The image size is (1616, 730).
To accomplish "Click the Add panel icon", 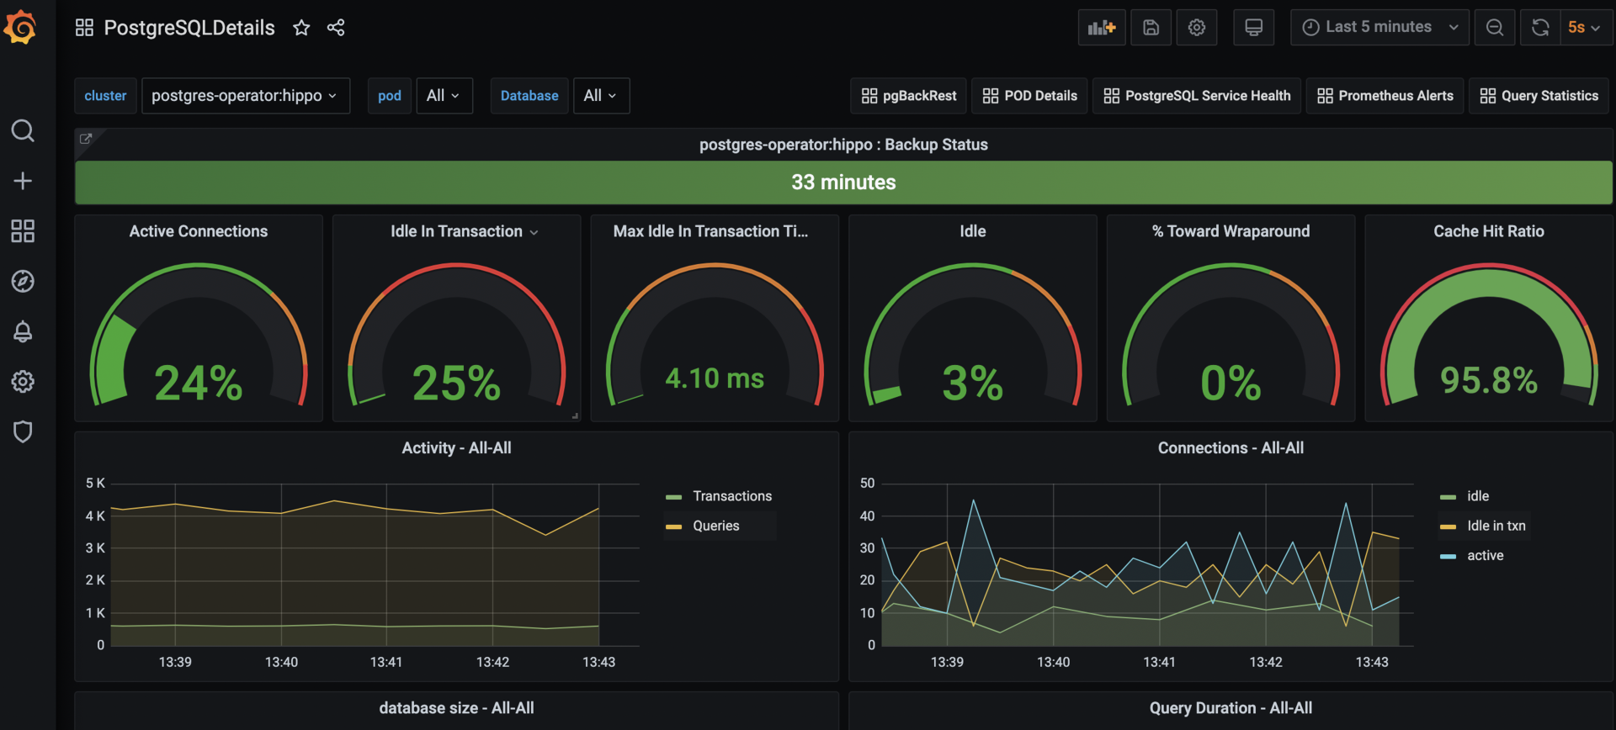I will click(x=1101, y=28).
